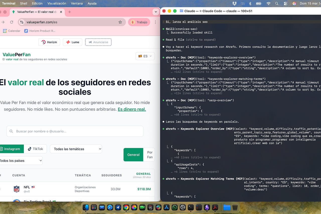Open the Terminal menu in the menu bar

[9, 4]
